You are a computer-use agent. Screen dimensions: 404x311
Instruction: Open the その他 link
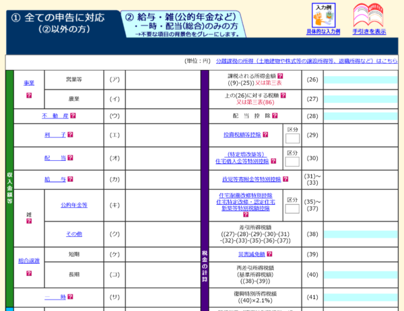coord(74,234)
